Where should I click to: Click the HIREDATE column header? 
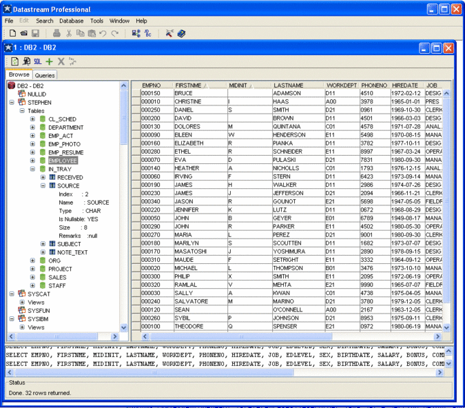coord(405,86)
